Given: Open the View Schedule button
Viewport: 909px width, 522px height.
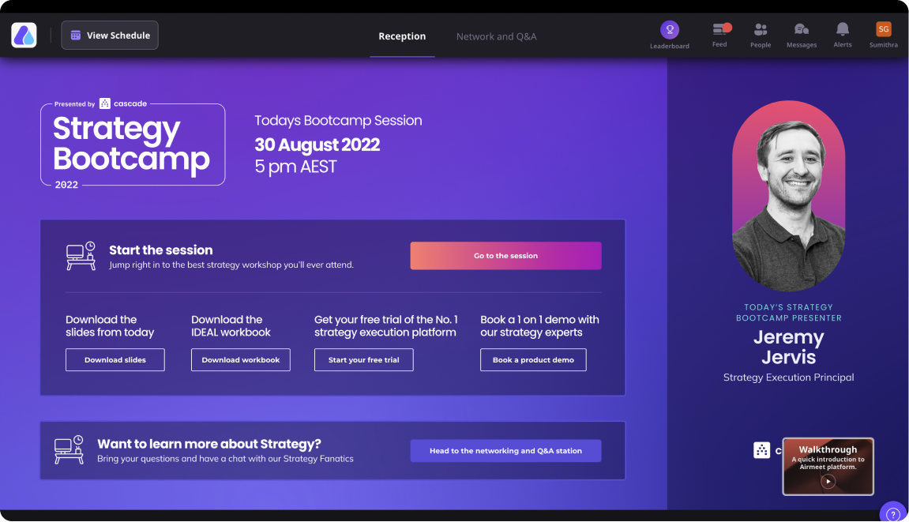Looking at the screenshot, I should [x=110, y=36].
